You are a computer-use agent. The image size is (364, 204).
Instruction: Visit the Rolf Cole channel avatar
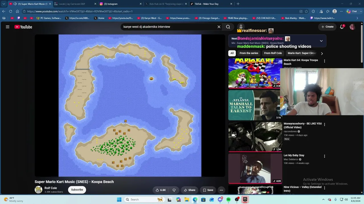38,190
